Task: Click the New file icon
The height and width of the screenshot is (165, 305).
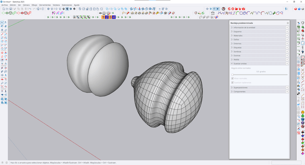Action: pos(4,9)
